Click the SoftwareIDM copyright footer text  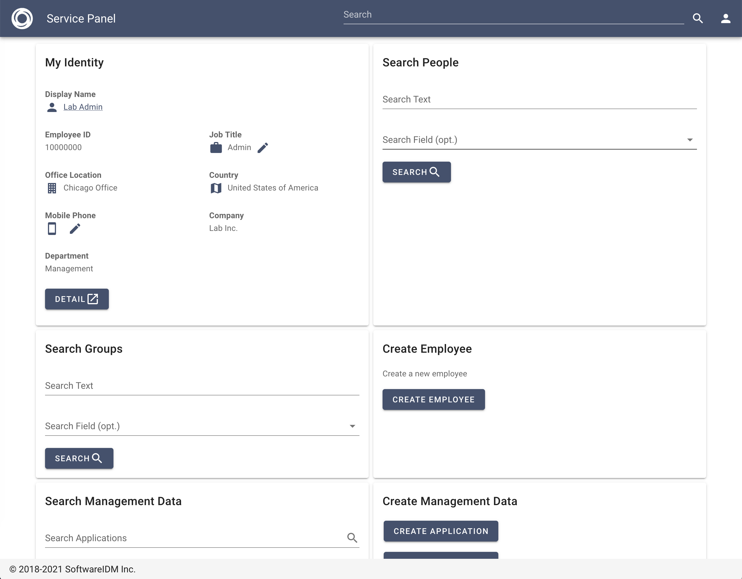coord(72,569)
